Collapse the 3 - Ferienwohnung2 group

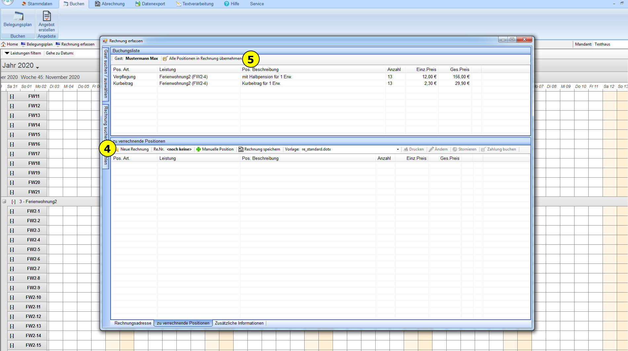click(x=4, y=201)
